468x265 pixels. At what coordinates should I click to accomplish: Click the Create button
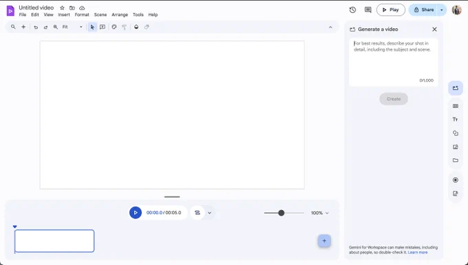[394, 99]
